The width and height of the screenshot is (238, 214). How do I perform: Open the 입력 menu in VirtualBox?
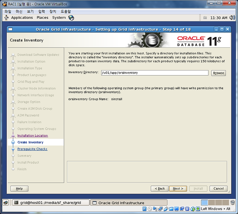(42, 12)
